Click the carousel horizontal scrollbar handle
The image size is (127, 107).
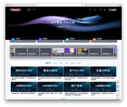31,57
